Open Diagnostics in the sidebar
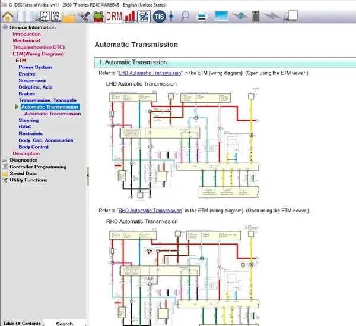 pyautogui.click(x=23, y=160)
